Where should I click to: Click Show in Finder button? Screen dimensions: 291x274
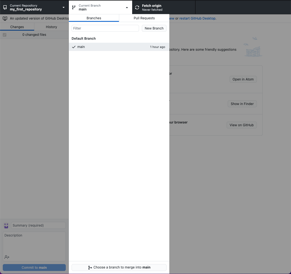[x=242, y=104]
